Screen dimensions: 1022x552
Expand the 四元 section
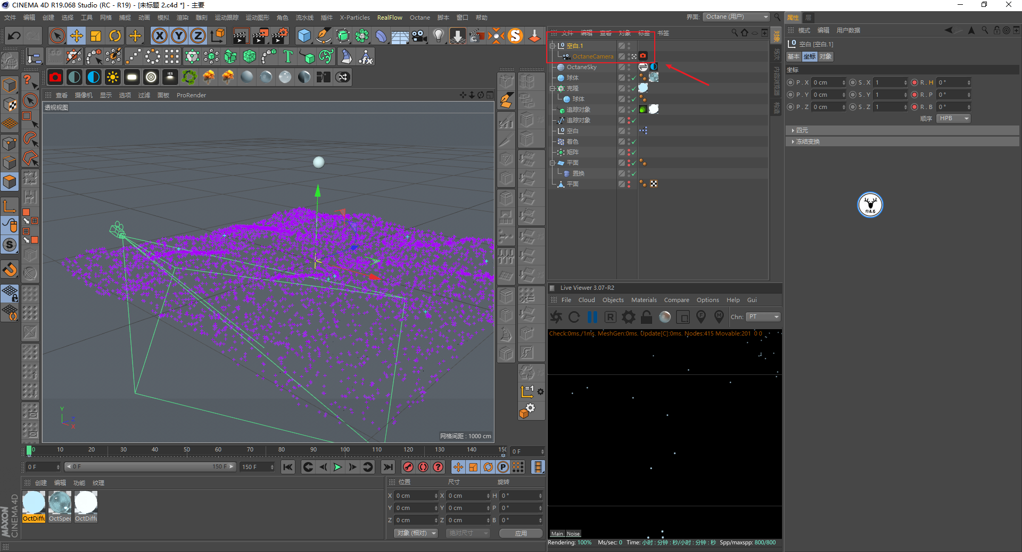click(x=903, y=130)
